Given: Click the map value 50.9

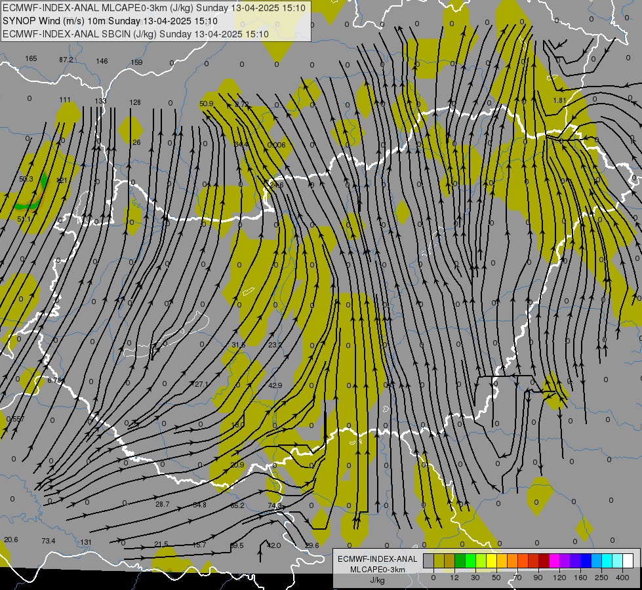Looking at the screenshot, I should pyautogui.click(x=207, y=104).
